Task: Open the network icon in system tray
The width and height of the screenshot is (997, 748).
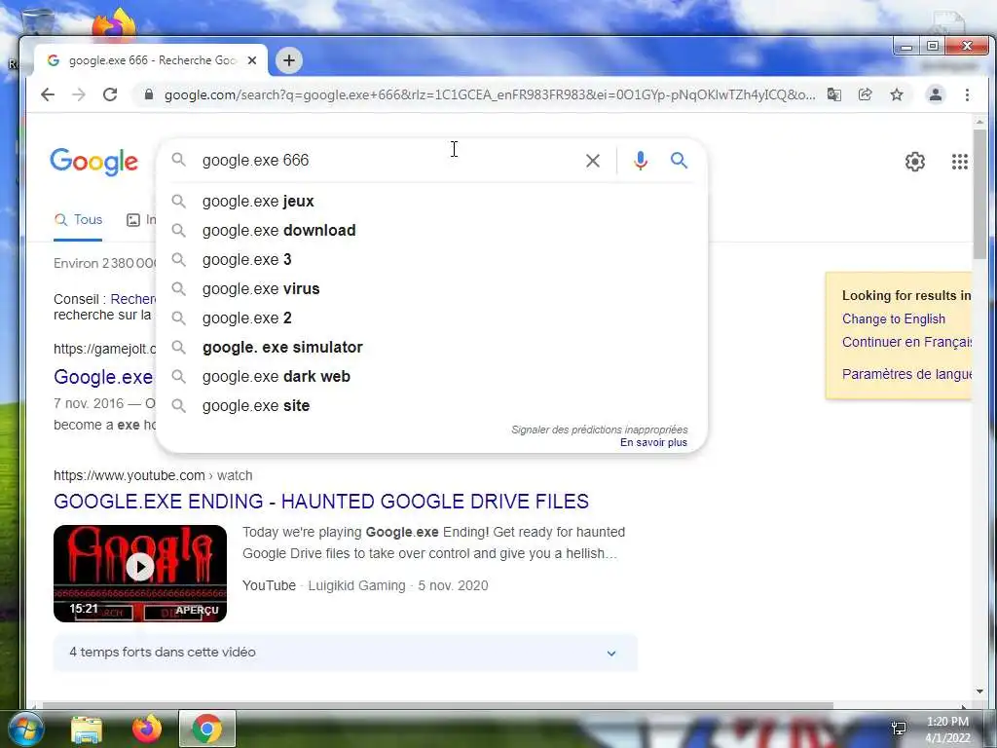Action: [x=899, y=729]
